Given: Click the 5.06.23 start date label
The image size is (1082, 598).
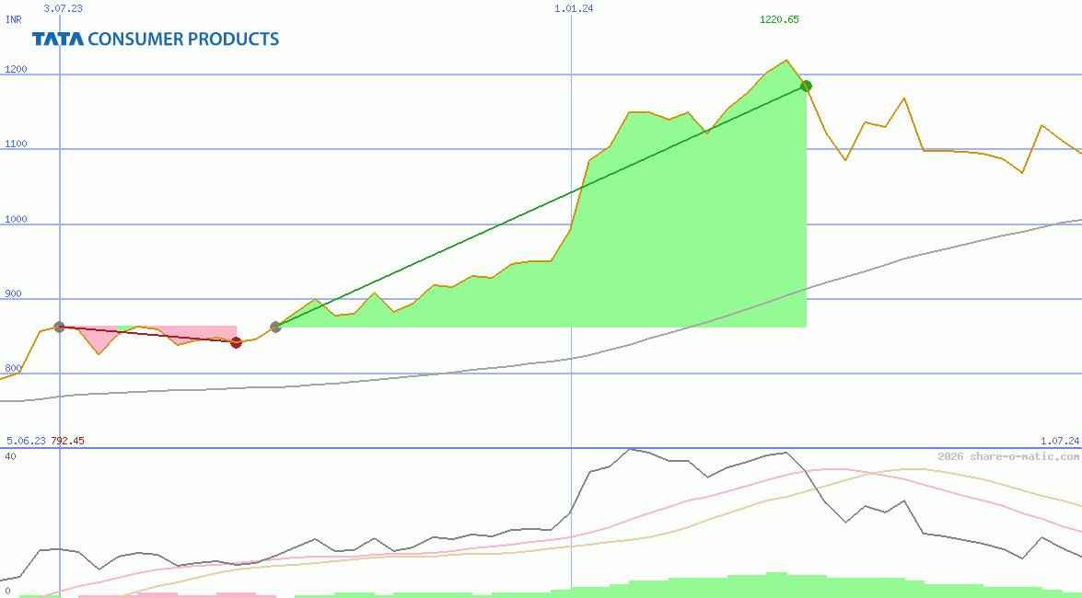Looking at the screenshot, I should point(26,441).
